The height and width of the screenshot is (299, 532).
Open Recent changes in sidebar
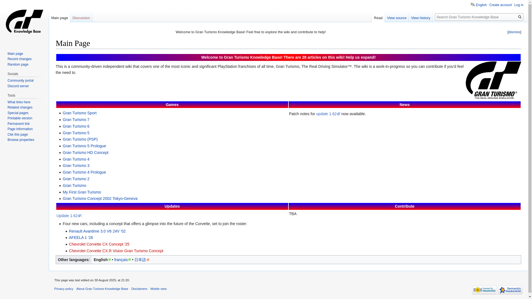tap(19, 59)
